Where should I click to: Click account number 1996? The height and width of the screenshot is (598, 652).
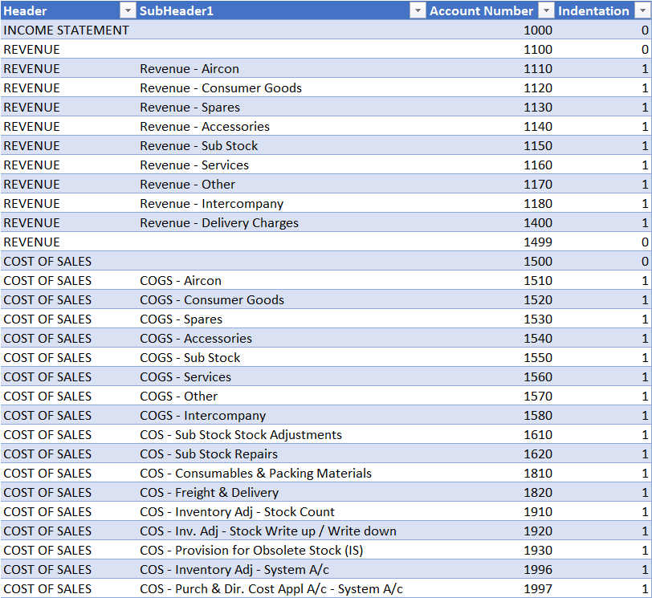[538, 570]
